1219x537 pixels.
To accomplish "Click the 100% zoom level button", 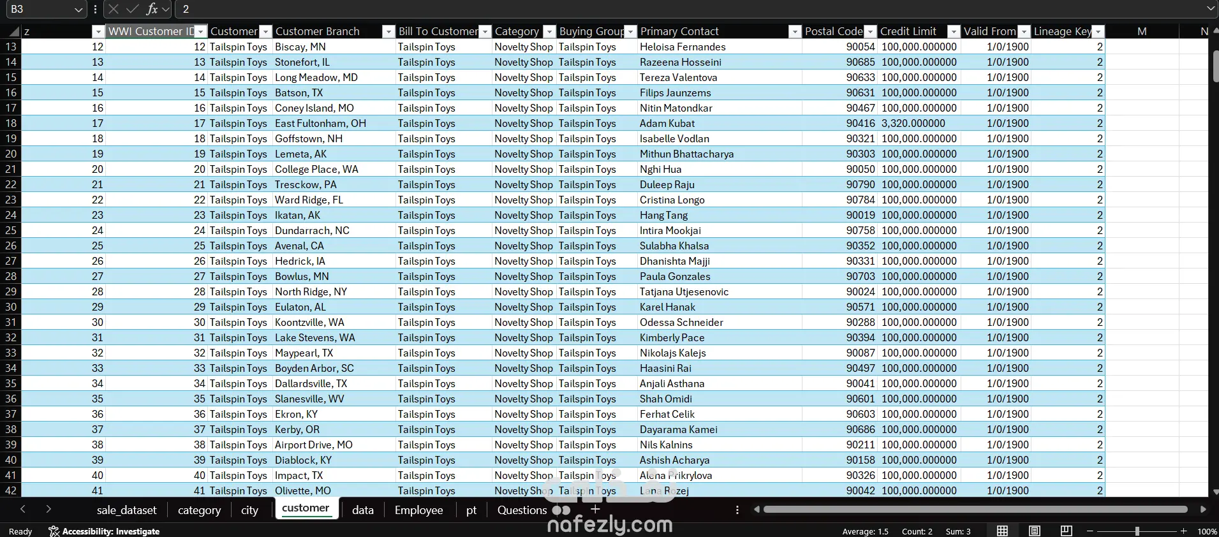I will pos(1207,531).
